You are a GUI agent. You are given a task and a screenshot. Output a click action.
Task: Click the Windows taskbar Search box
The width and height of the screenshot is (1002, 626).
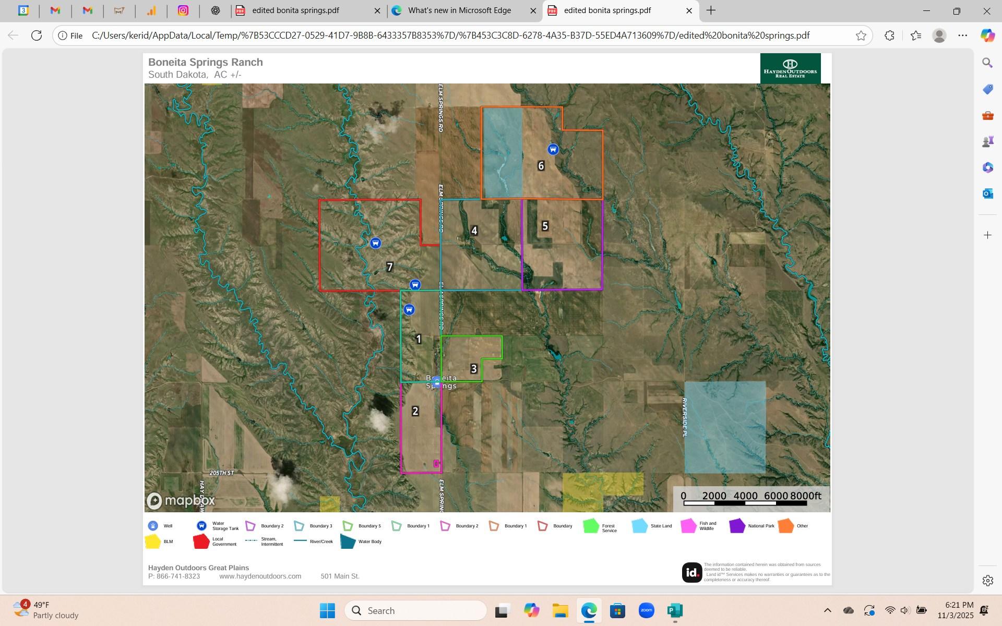pos(416,610)
